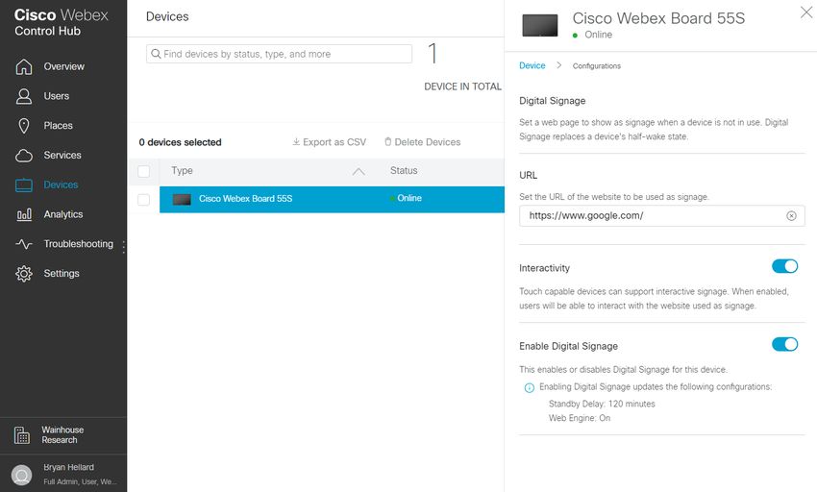Toggle the Enable Digital Signage switch
Viewport: 817px width, 492px height.
(x=784, y=345)
